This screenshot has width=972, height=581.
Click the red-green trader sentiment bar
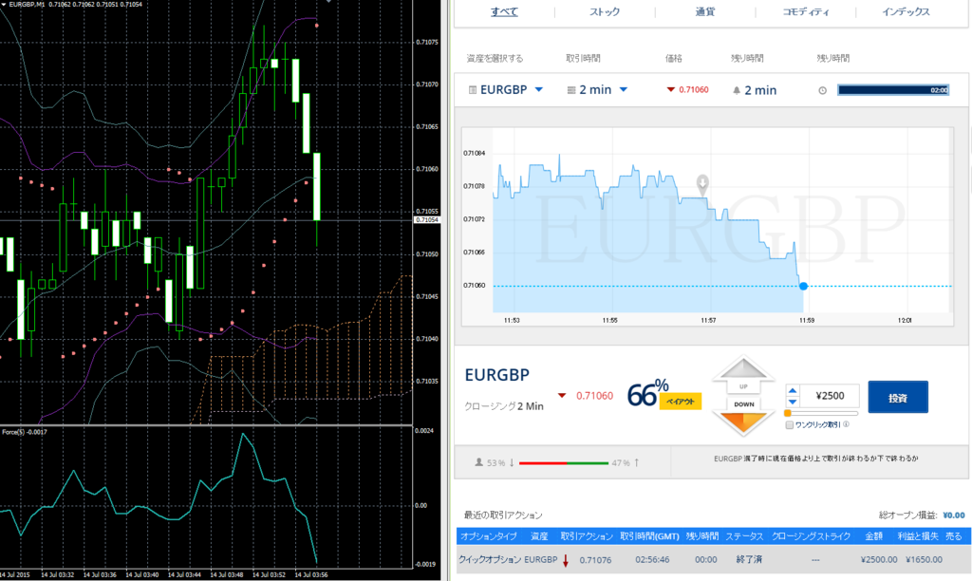564,463
